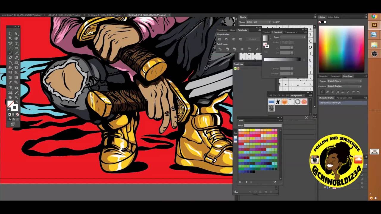Select the Selection tool (black arrow)
Image resolution: width=381 pixels, height=214 pixels.
pos(10,33)
